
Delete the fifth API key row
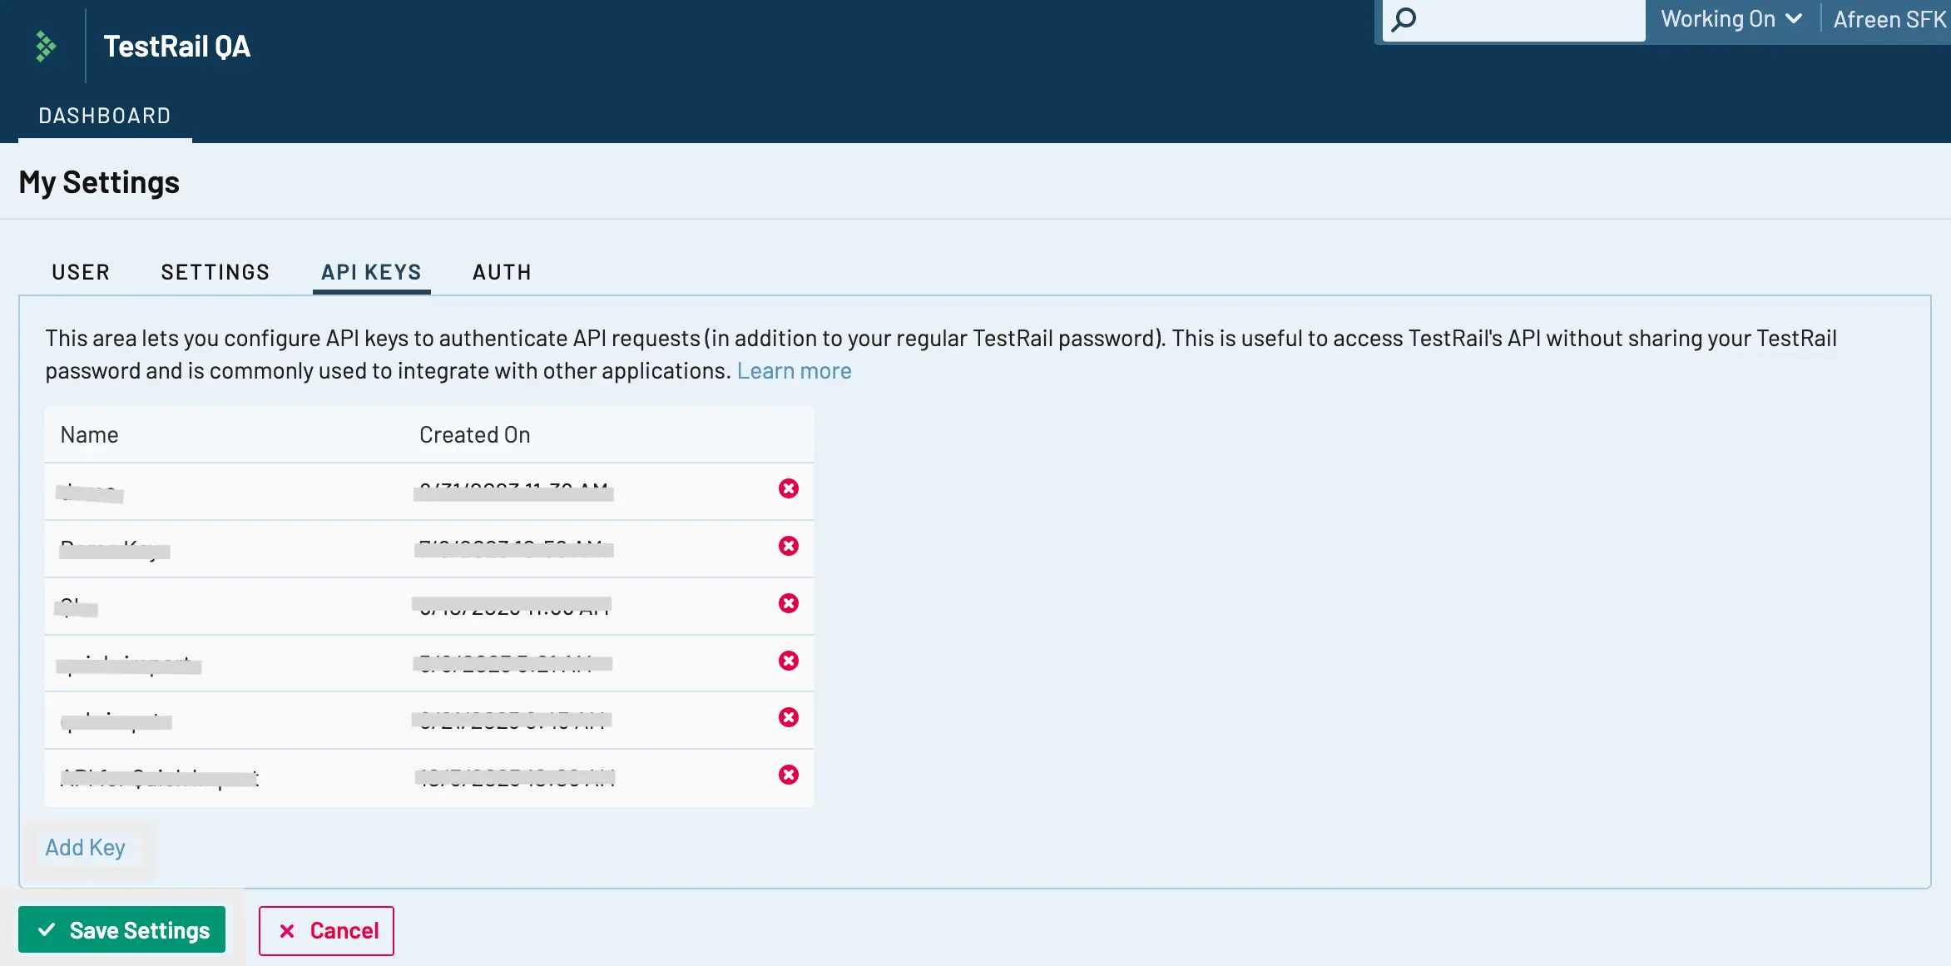788,717
